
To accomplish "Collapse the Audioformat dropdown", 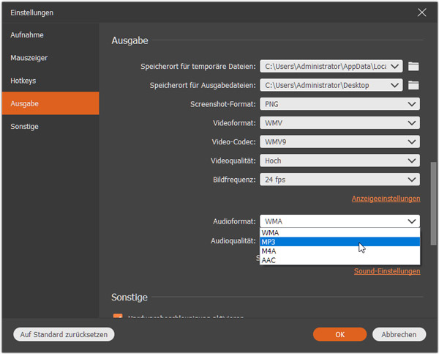I will pyautogui.click(x=340, y=221).
